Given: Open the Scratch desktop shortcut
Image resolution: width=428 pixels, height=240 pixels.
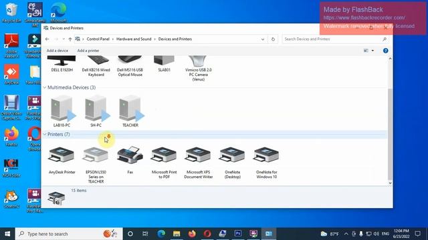Looking at the screenshot, I should 11,199.
